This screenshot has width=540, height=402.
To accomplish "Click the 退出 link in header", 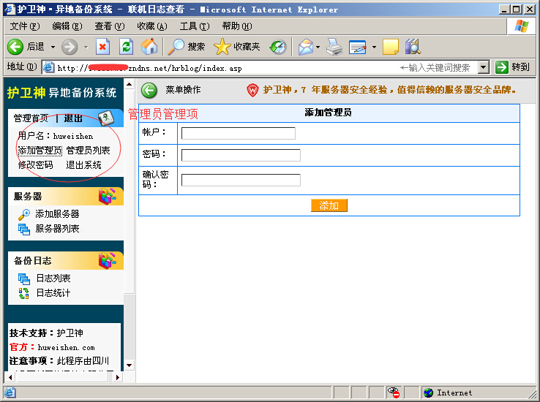I will click(x=73, y=118).
